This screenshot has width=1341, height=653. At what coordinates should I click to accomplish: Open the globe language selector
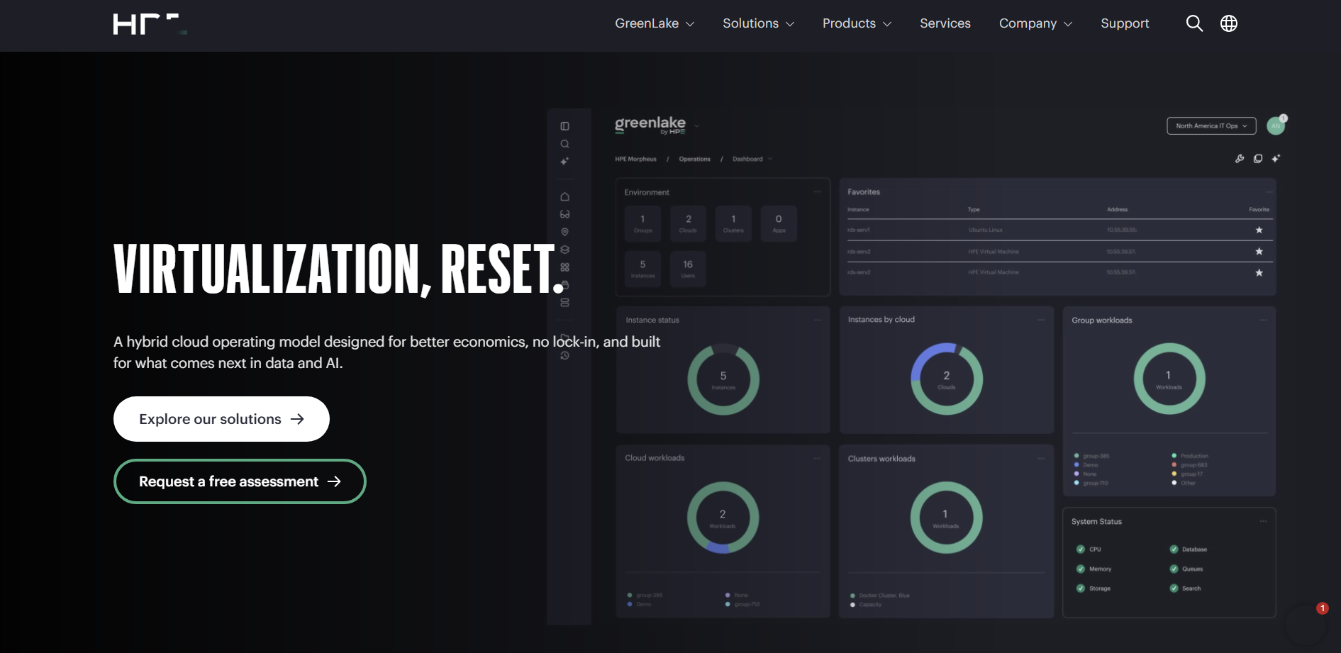point(1229,23)
